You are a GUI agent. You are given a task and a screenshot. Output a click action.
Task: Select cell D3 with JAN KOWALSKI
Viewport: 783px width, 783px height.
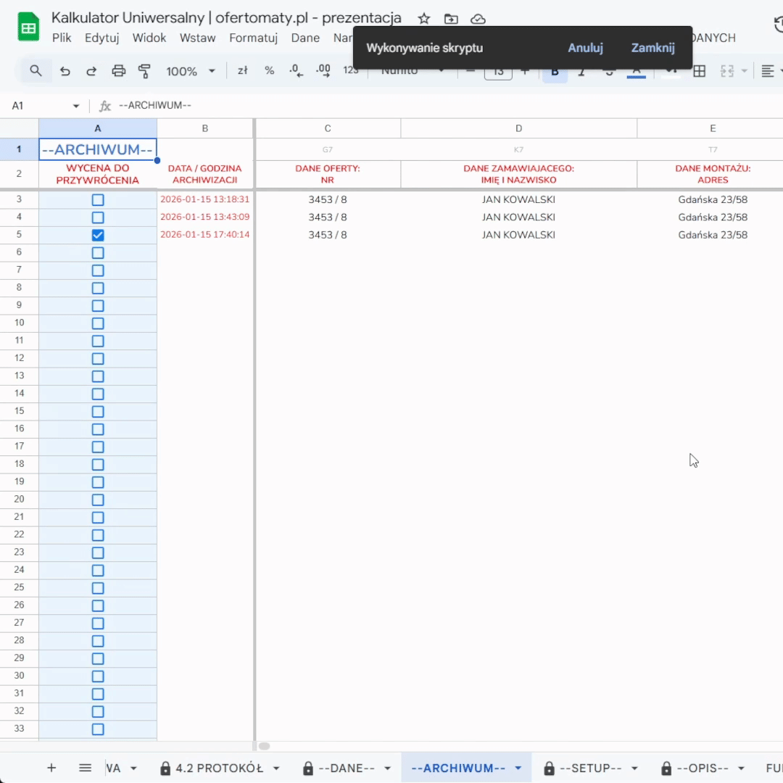pyautogui.click(x=518, y=199)
